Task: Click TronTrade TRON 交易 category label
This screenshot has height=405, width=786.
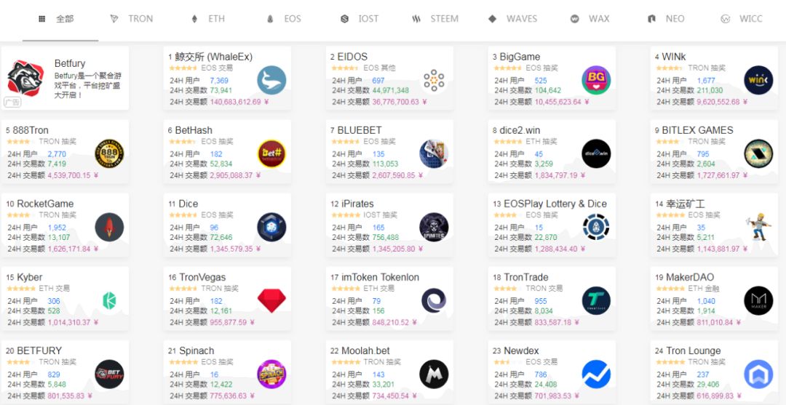Action: coord(544,289)
